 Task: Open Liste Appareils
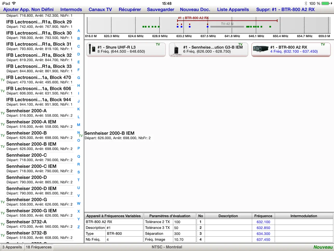[x=233, y=9]
